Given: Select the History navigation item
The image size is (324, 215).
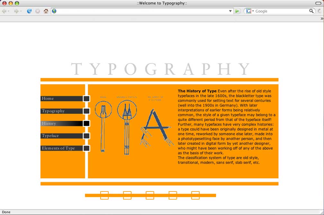Looking at the screenshot, I should (49, 124).
